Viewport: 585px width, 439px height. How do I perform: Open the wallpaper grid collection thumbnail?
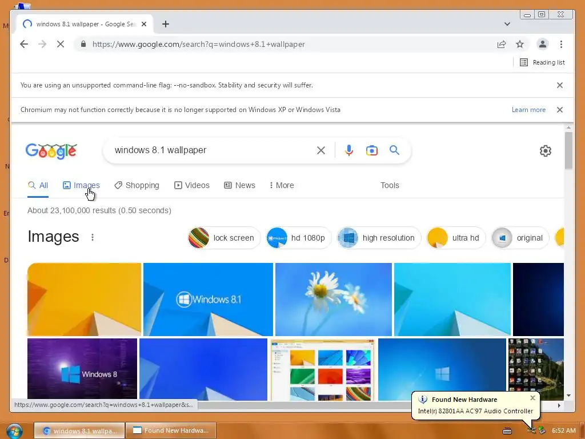coord(323,369)
